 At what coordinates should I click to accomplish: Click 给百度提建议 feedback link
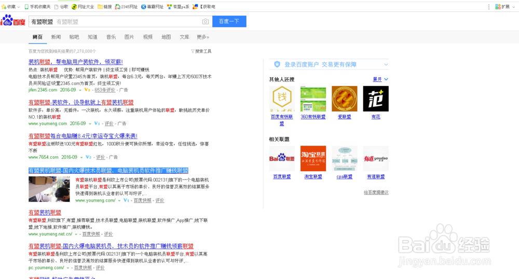[x=376, y=192]
